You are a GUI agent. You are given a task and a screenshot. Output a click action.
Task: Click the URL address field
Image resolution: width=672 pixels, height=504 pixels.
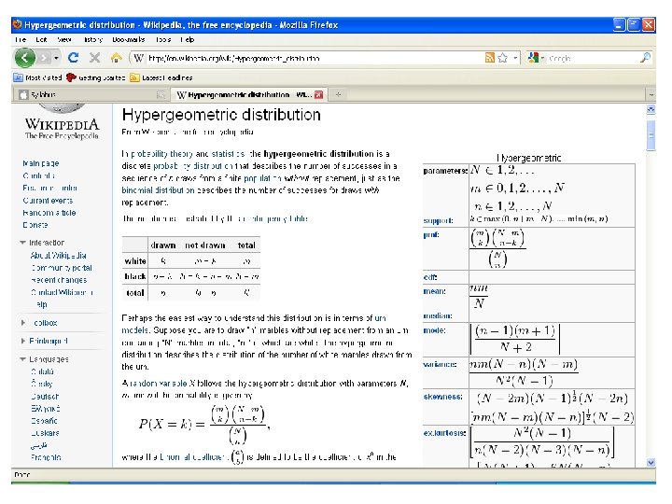(315, 58)
